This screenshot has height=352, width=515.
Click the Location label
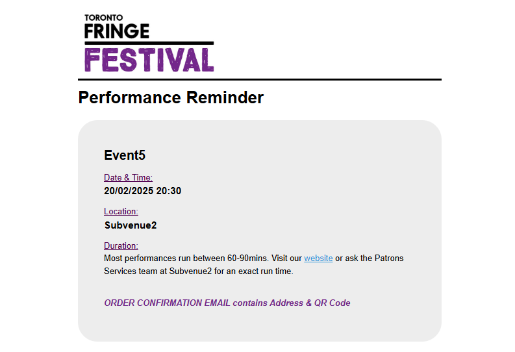coord(121,212)
